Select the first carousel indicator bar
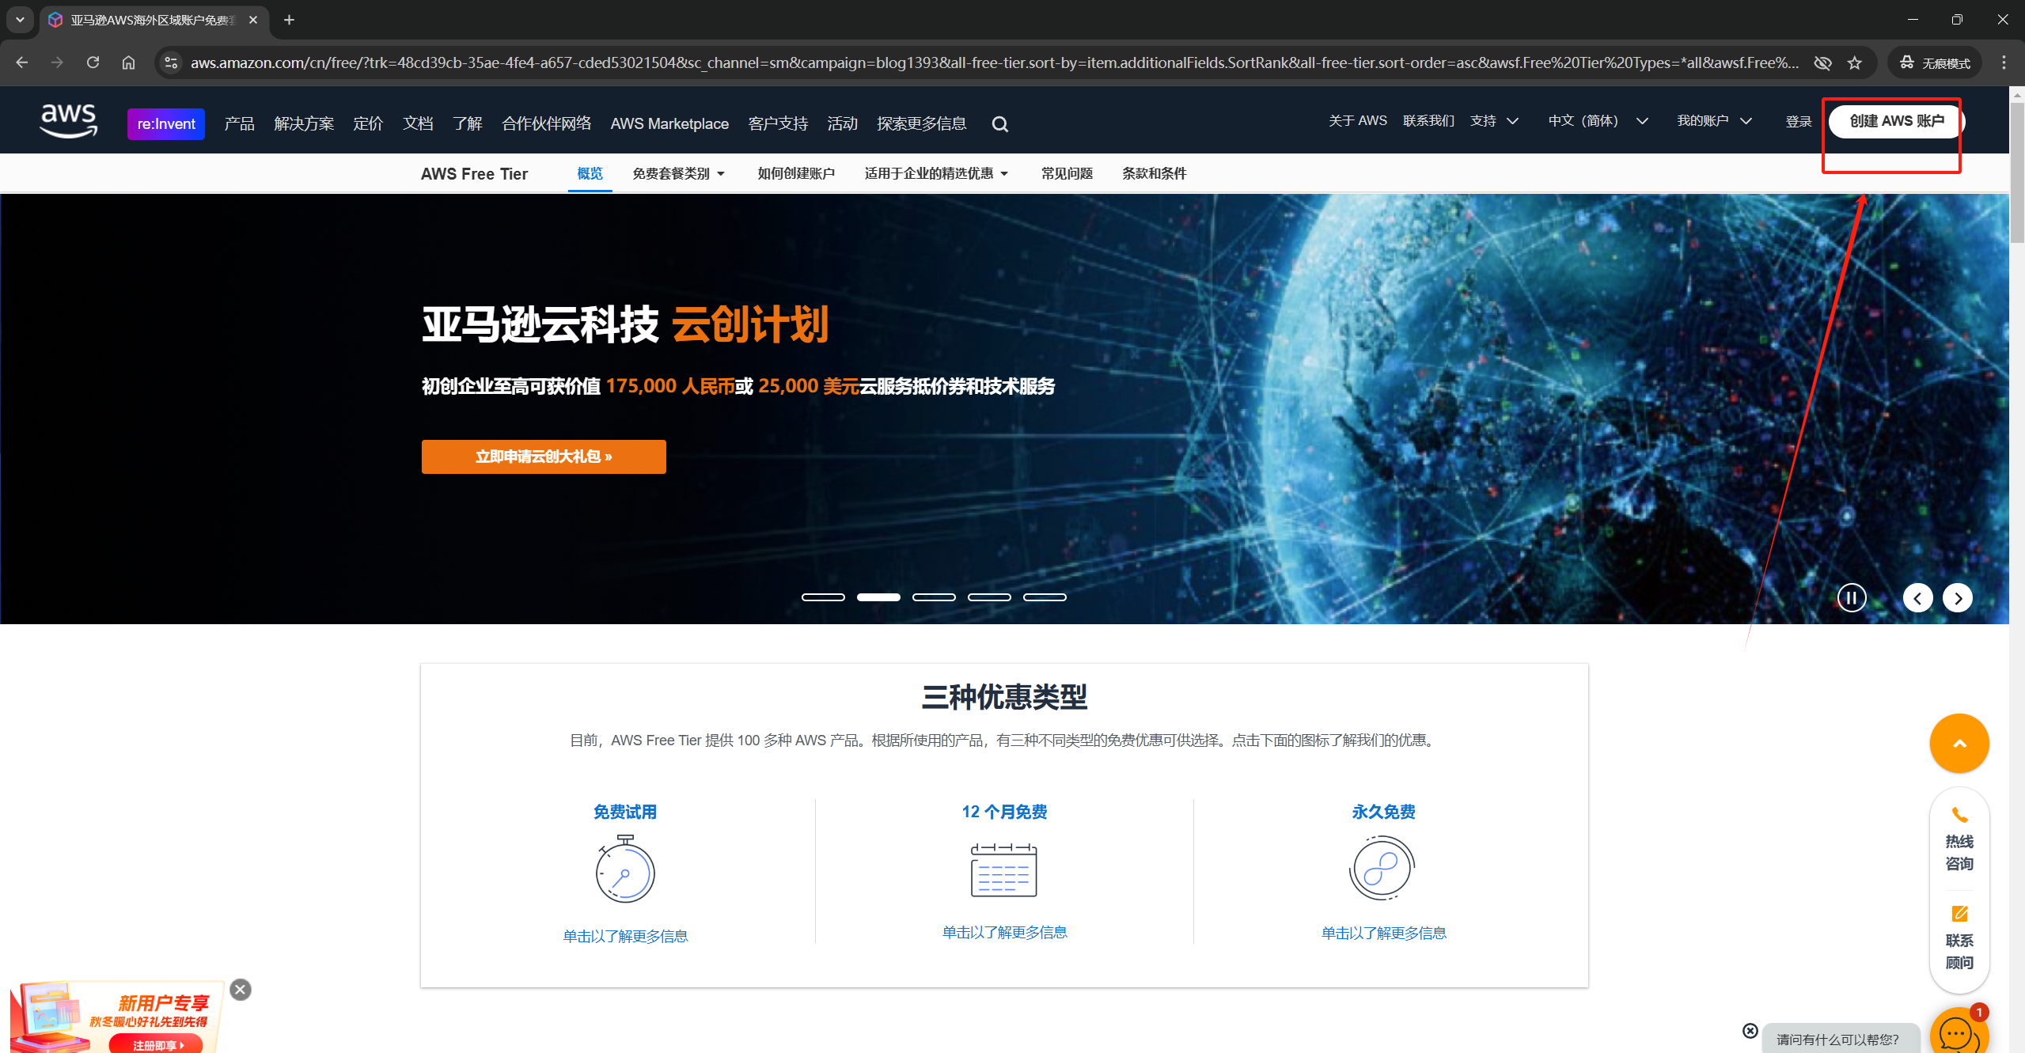Image resolution: width=2025 pixels, height=1053 pixels. [x=823, y=597]
